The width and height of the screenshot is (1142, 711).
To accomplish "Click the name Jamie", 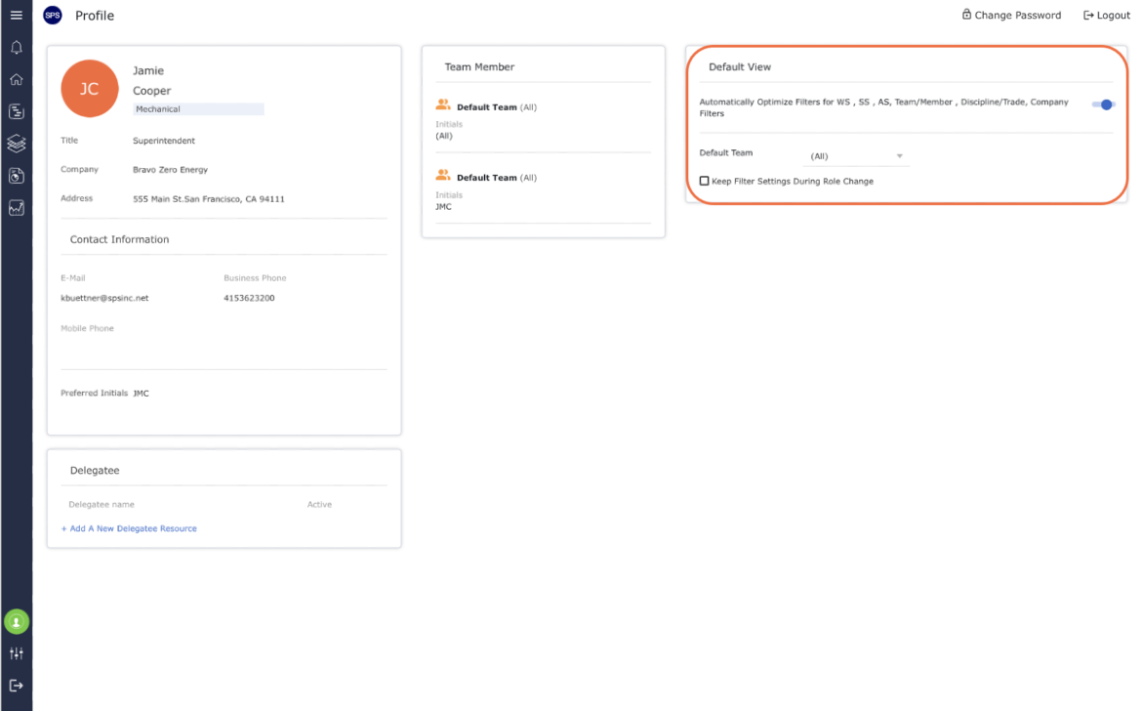I will coord(148,70).
